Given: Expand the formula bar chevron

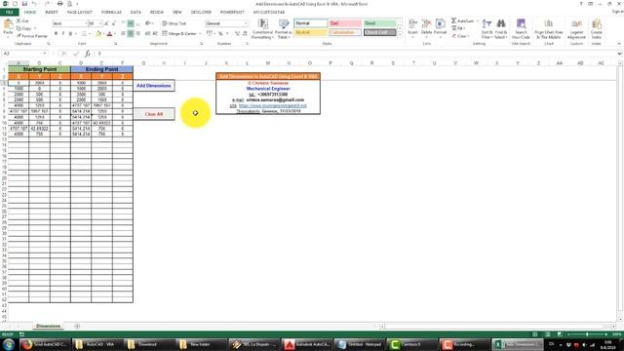Looking at the screenshot, I should 619,54.
